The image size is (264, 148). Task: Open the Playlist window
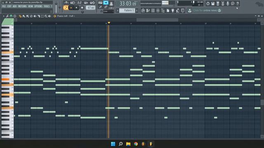[143, 11]
